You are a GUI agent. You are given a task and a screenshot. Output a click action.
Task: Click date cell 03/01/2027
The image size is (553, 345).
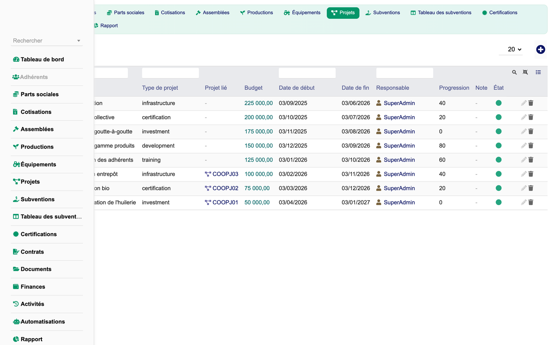356,202
